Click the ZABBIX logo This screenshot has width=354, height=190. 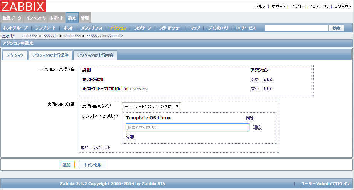click(23, 7)
